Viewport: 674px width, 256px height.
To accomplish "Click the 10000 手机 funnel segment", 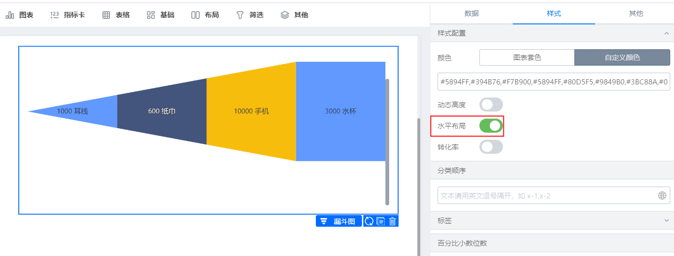I will (x=251, y=111).
